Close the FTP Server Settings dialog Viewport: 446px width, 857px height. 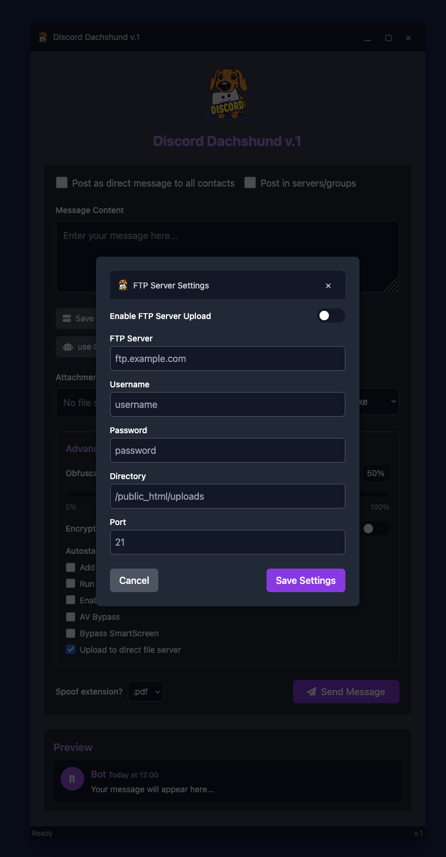click(x=328, y=285)
